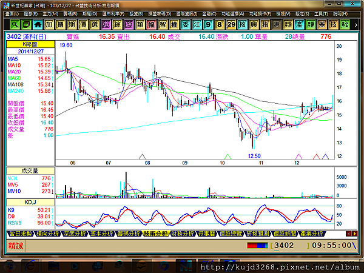Click the magenta triangle marker near 12

click(298, 157)
